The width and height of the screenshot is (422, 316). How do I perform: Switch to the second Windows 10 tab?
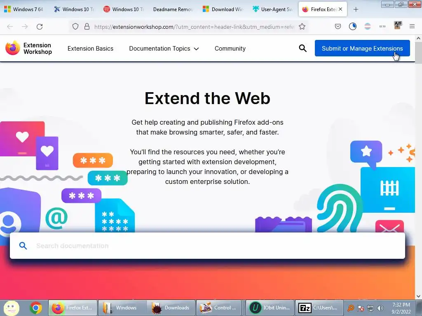point(124,9)
